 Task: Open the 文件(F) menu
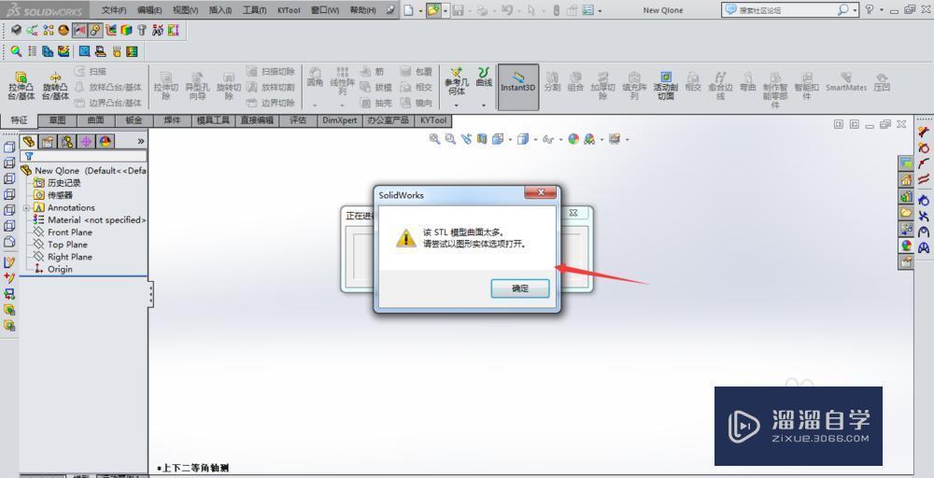[x=114, y=10]
